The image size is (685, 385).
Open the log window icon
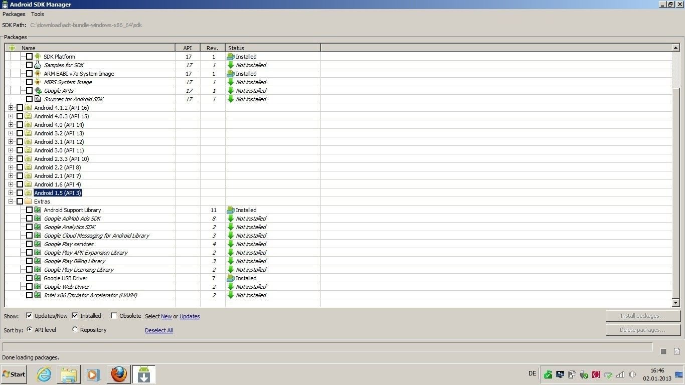tap(676, 351)
